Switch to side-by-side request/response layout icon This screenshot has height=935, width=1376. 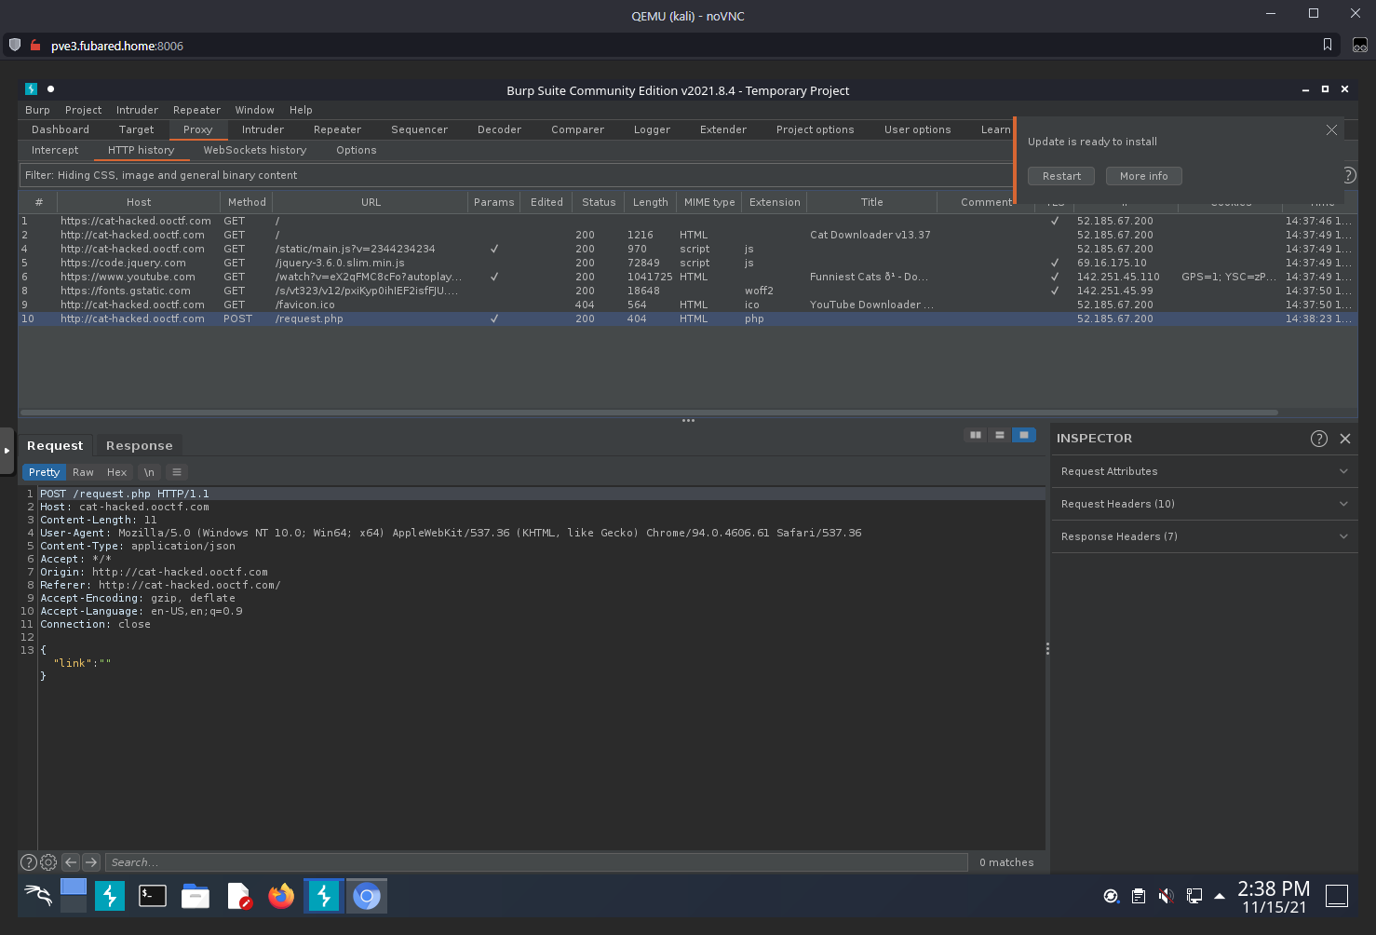click(x=975, y=435)
